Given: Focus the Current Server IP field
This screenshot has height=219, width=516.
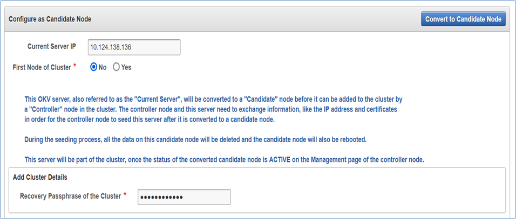Looking at the screenshot, I should pos(133,47).
